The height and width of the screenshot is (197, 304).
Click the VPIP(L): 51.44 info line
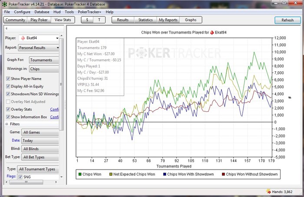pos(88,84)
